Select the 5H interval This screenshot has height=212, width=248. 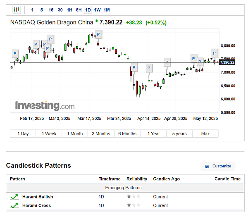(79, 10)
